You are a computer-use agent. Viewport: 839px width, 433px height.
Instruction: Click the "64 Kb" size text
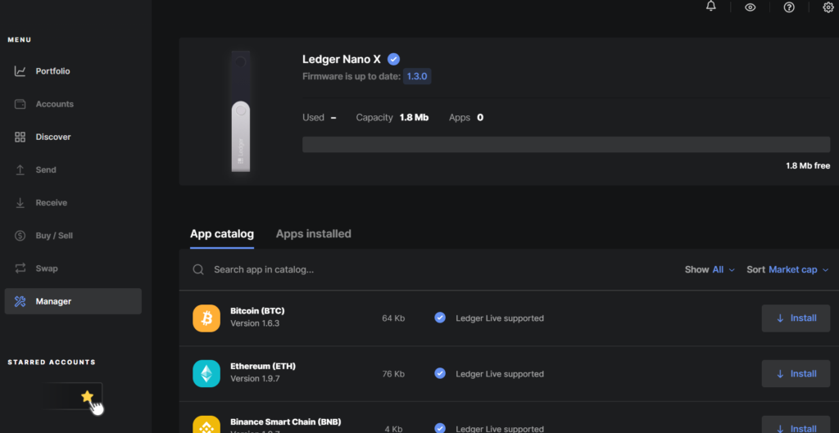pos(393,318)
